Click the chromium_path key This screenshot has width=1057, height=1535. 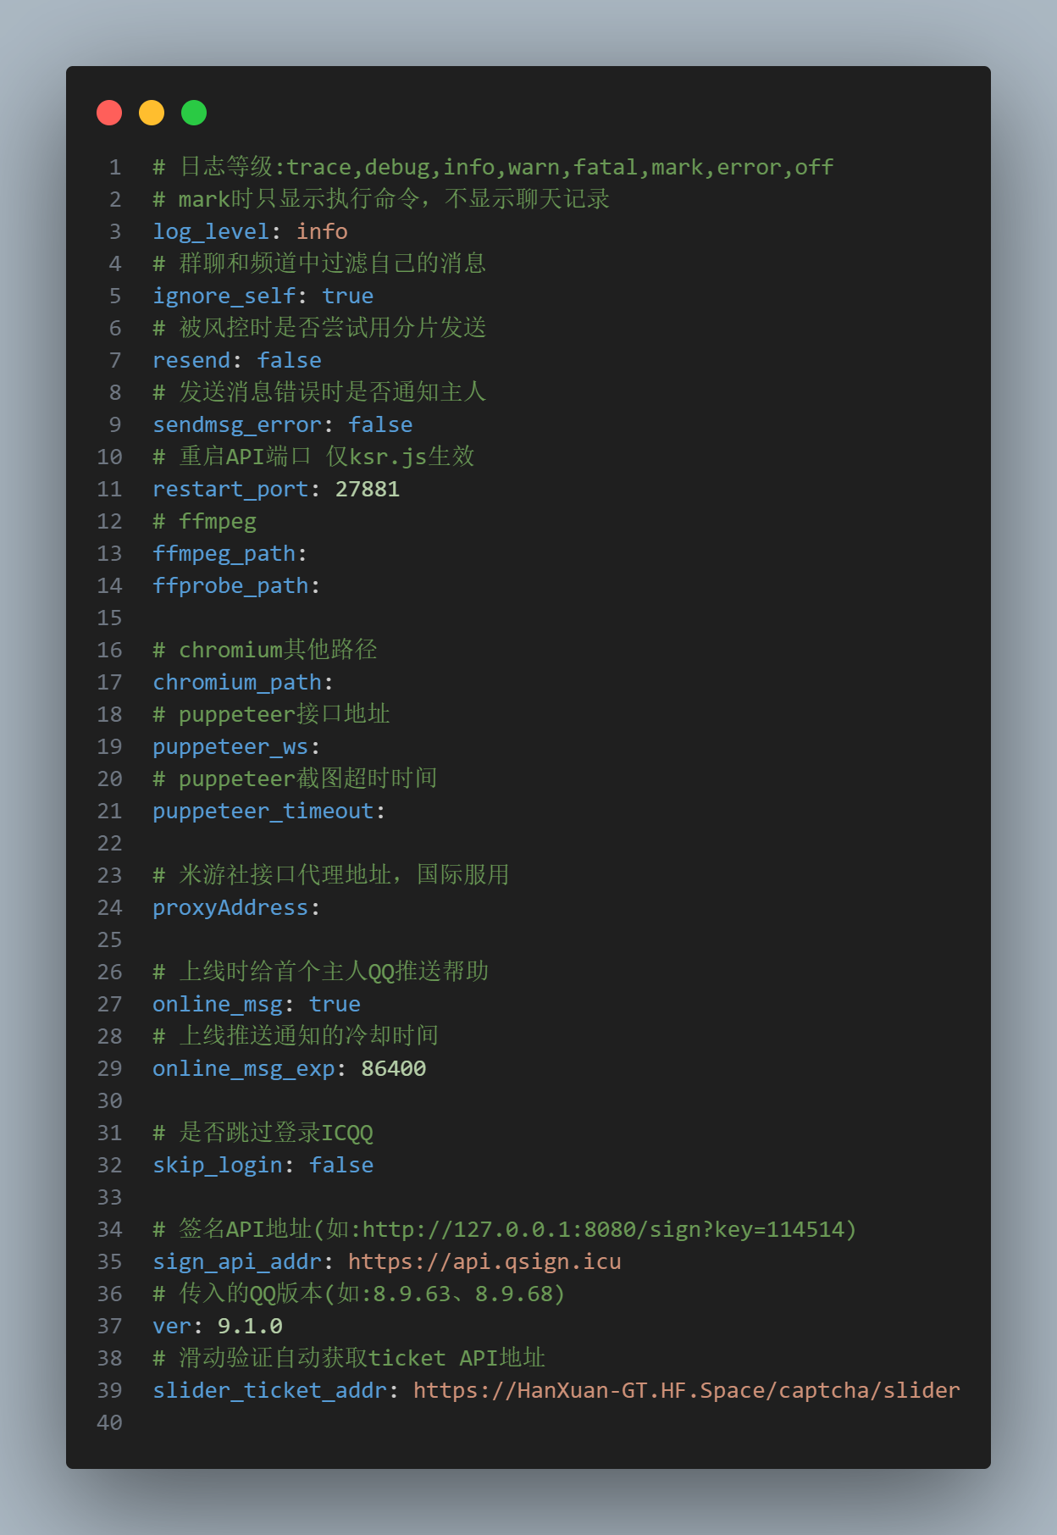click(236, 682)
